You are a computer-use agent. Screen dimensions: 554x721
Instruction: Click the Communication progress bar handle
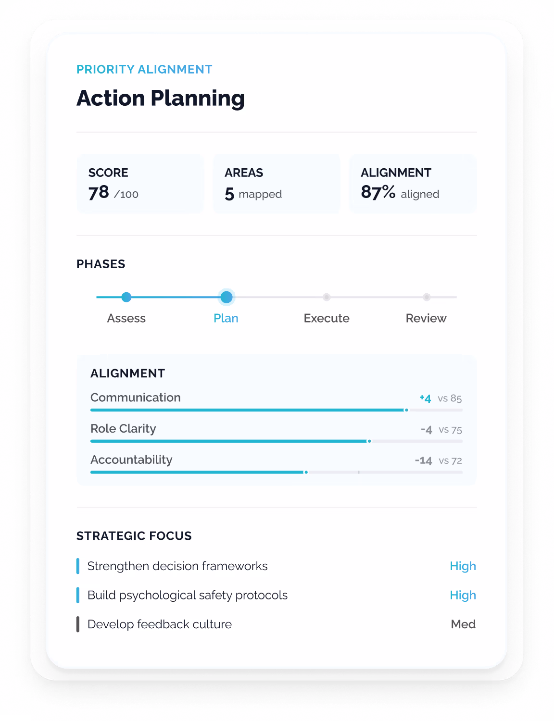tap(406, 410)
